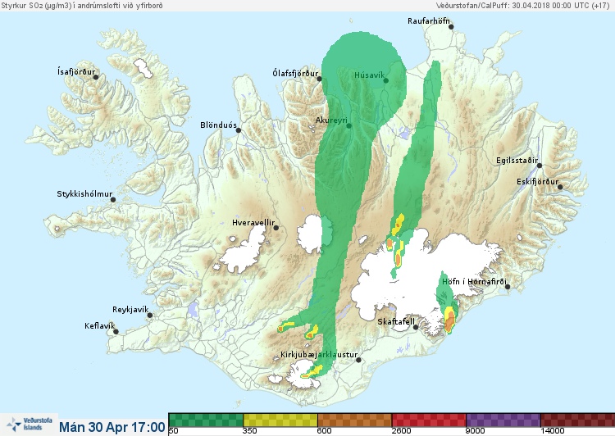Click the 'Höfn í Hornafirði' label text
Image resolution: width=615 pixels, height=436 pixels.
[x=474, y=282]
